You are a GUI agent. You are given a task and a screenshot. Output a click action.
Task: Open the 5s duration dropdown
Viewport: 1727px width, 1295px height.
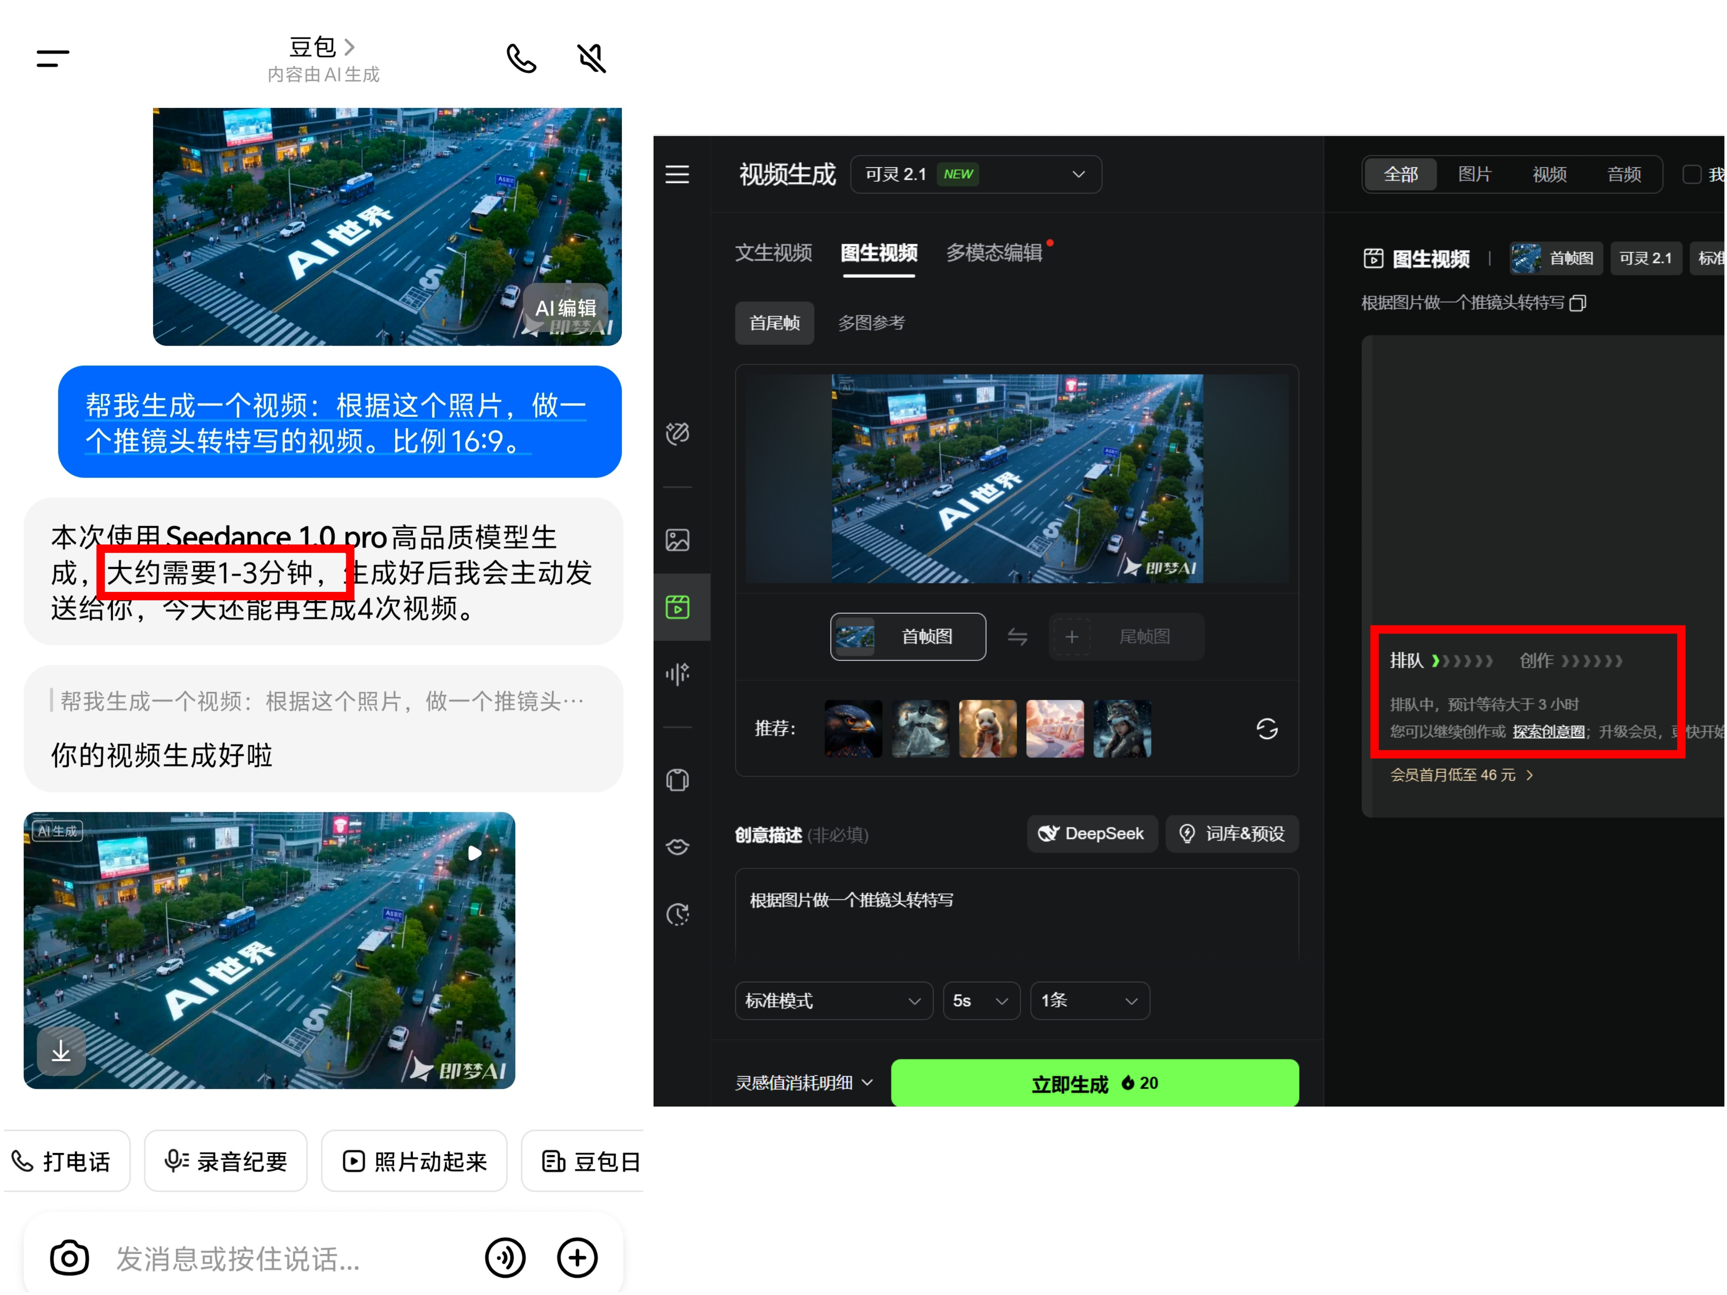pyautogui.click(x=981, y=1001)
